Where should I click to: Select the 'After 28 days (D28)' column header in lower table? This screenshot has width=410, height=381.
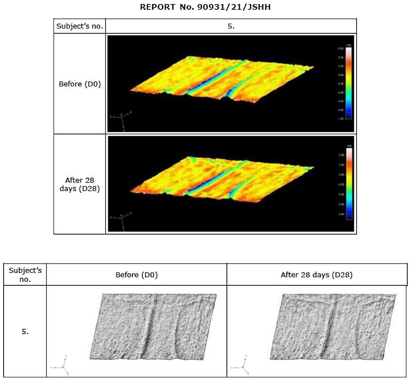pyautogui.click(x=317, y=275)
